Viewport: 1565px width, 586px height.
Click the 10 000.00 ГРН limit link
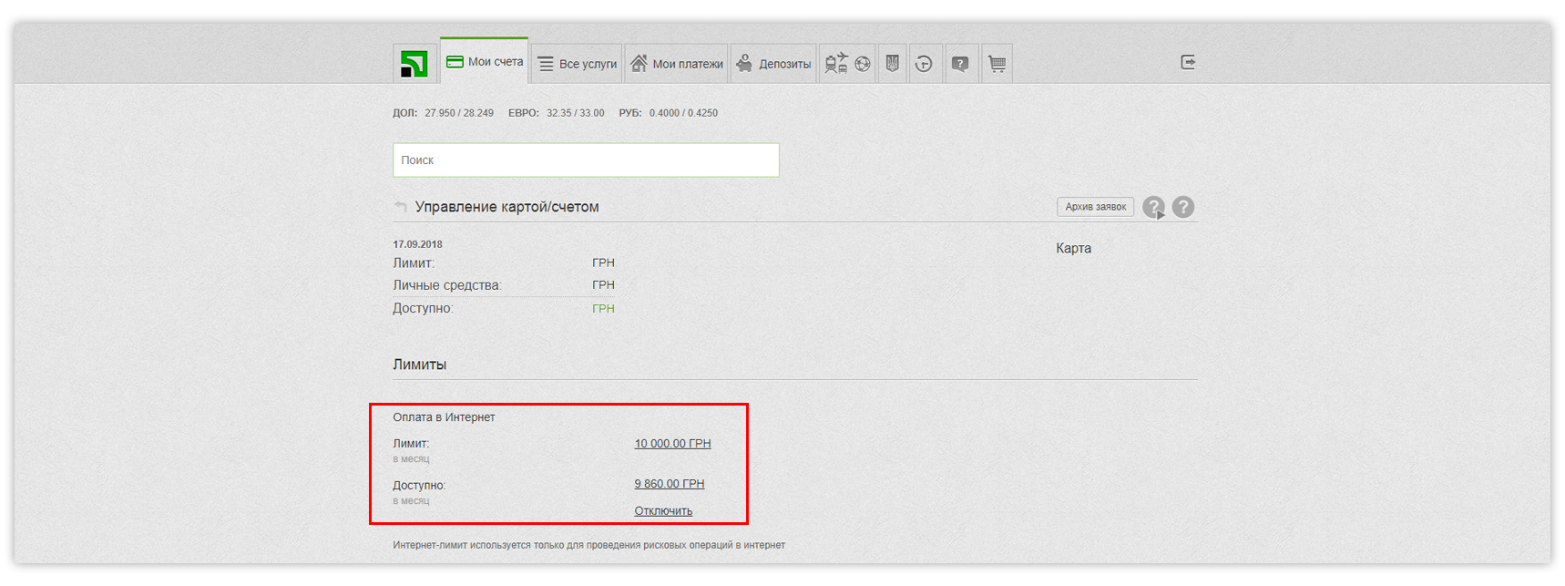click(x=672, y=444)
